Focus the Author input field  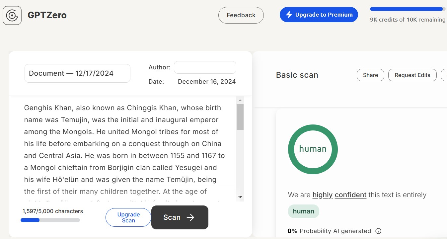pos(205,67)
